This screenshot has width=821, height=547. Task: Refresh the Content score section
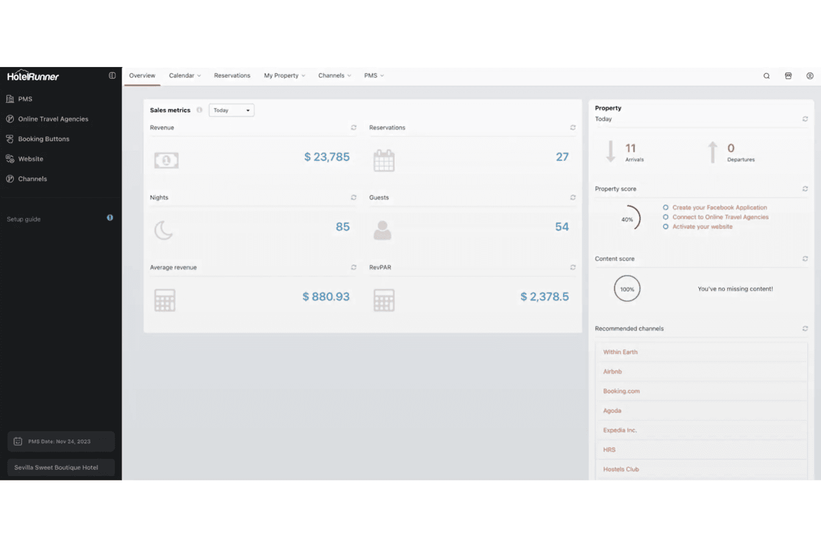tap(804, 259)
